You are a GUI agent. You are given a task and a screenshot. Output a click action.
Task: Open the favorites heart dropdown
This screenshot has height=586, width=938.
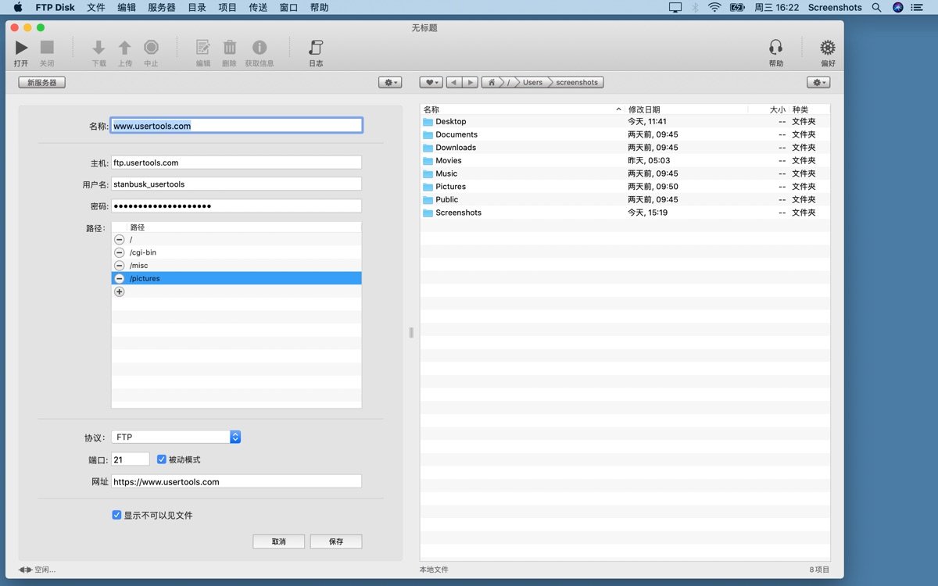click(431, 82)
